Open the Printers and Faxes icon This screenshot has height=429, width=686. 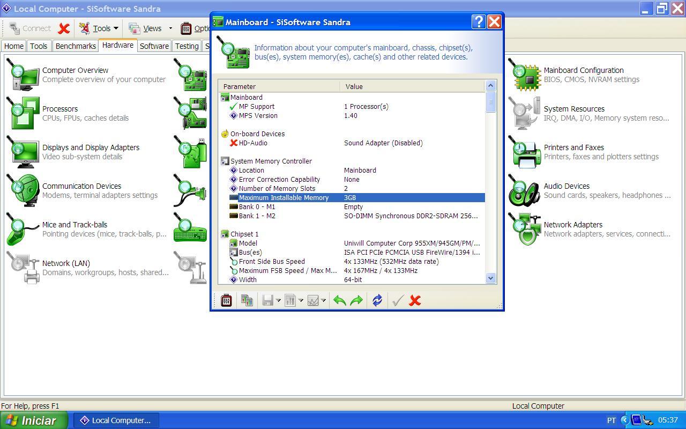[524, 152]
